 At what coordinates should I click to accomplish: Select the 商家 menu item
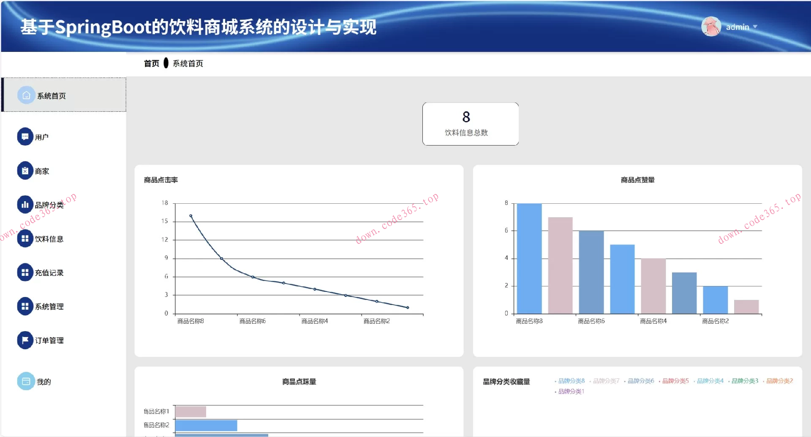click(42, 171)
